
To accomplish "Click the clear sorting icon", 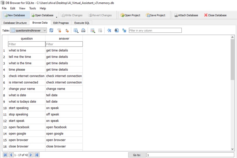I will pos(67,30).
